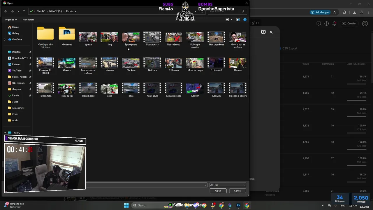Open Chrome extensions puzzle icon

click(x=344, y=12)
